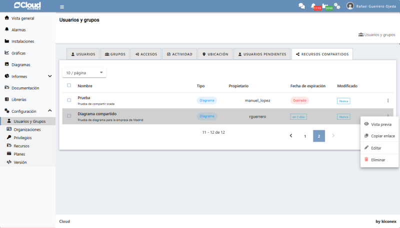Open three-dot menu for Prueba row
This screenshot has width=400, height=228.
(x=387, y=100)
